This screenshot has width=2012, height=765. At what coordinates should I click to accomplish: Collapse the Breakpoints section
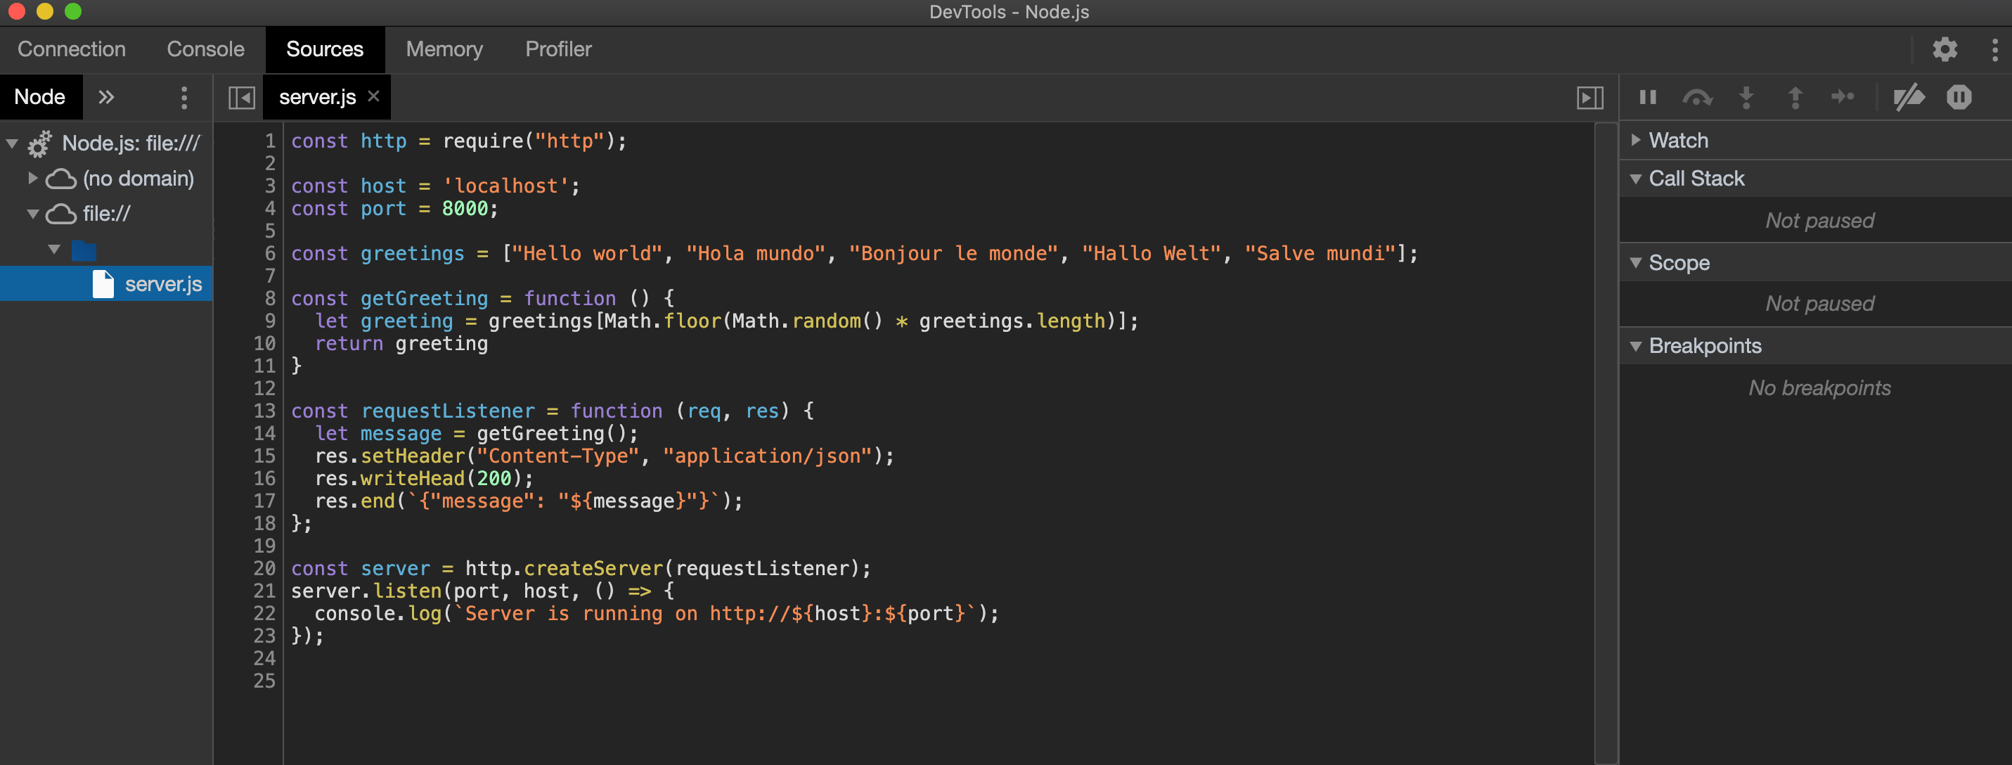[1635, 346]
